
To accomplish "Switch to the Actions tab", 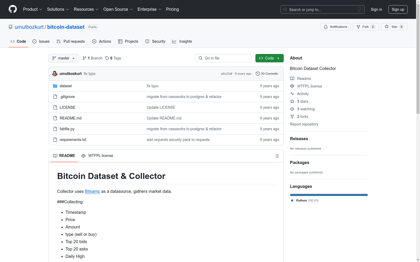I will (x=102, y=41).
